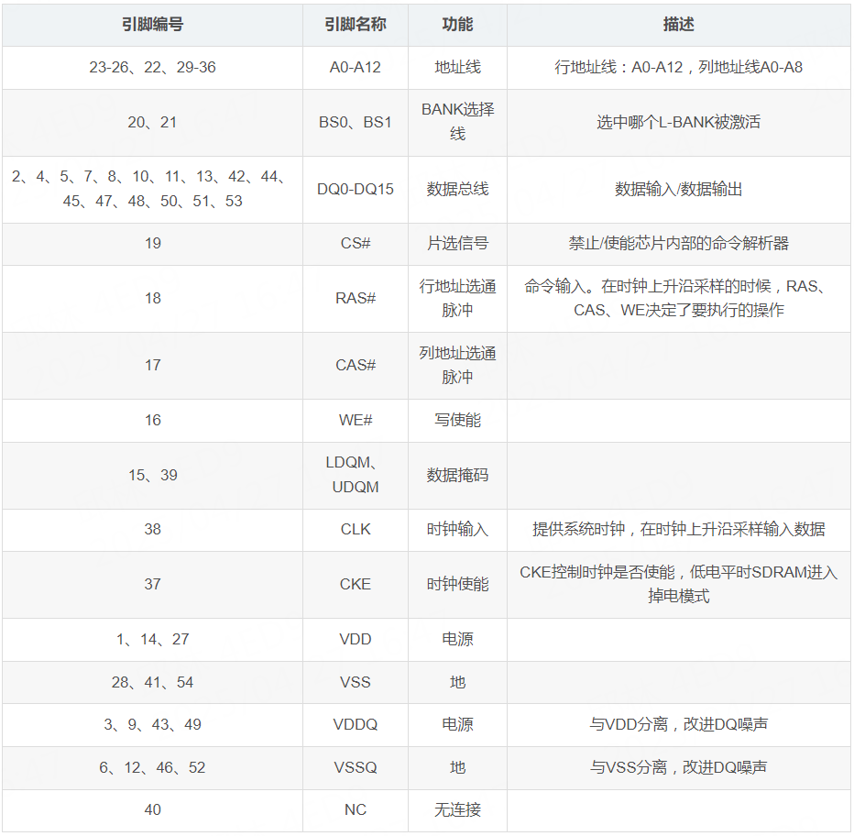Select the cell '23-26、22、29-36'

click(152, 68)
